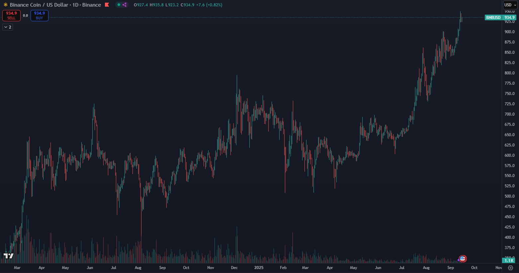Image resolution: width=519 pixels, height=273 pixels.
Task: Click the 700.0 level on price scale
Action: click(509, 114)
